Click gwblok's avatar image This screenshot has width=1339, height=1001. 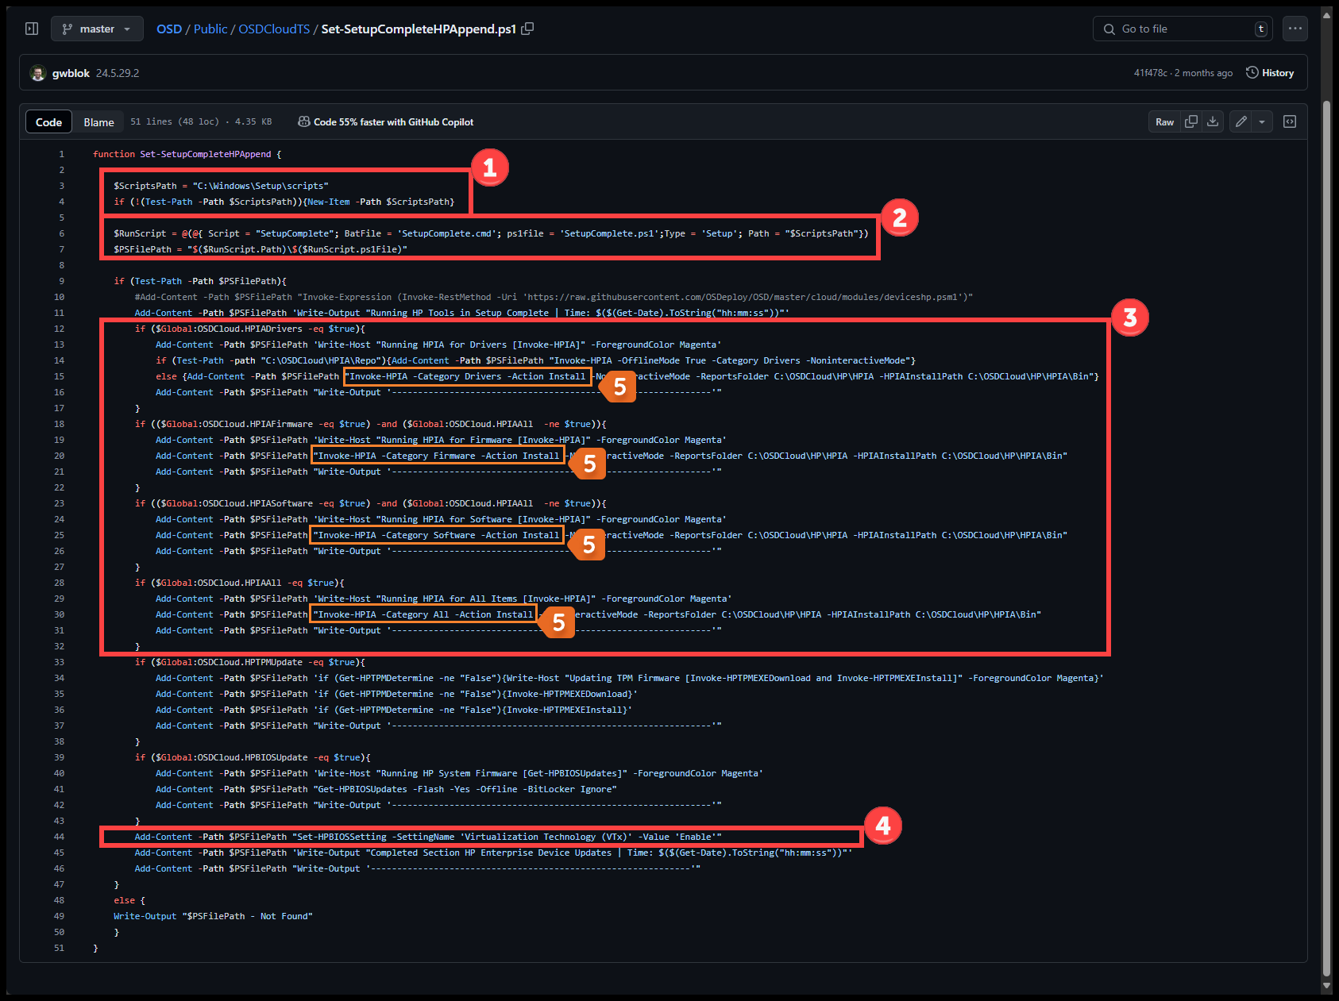(37, 73)
